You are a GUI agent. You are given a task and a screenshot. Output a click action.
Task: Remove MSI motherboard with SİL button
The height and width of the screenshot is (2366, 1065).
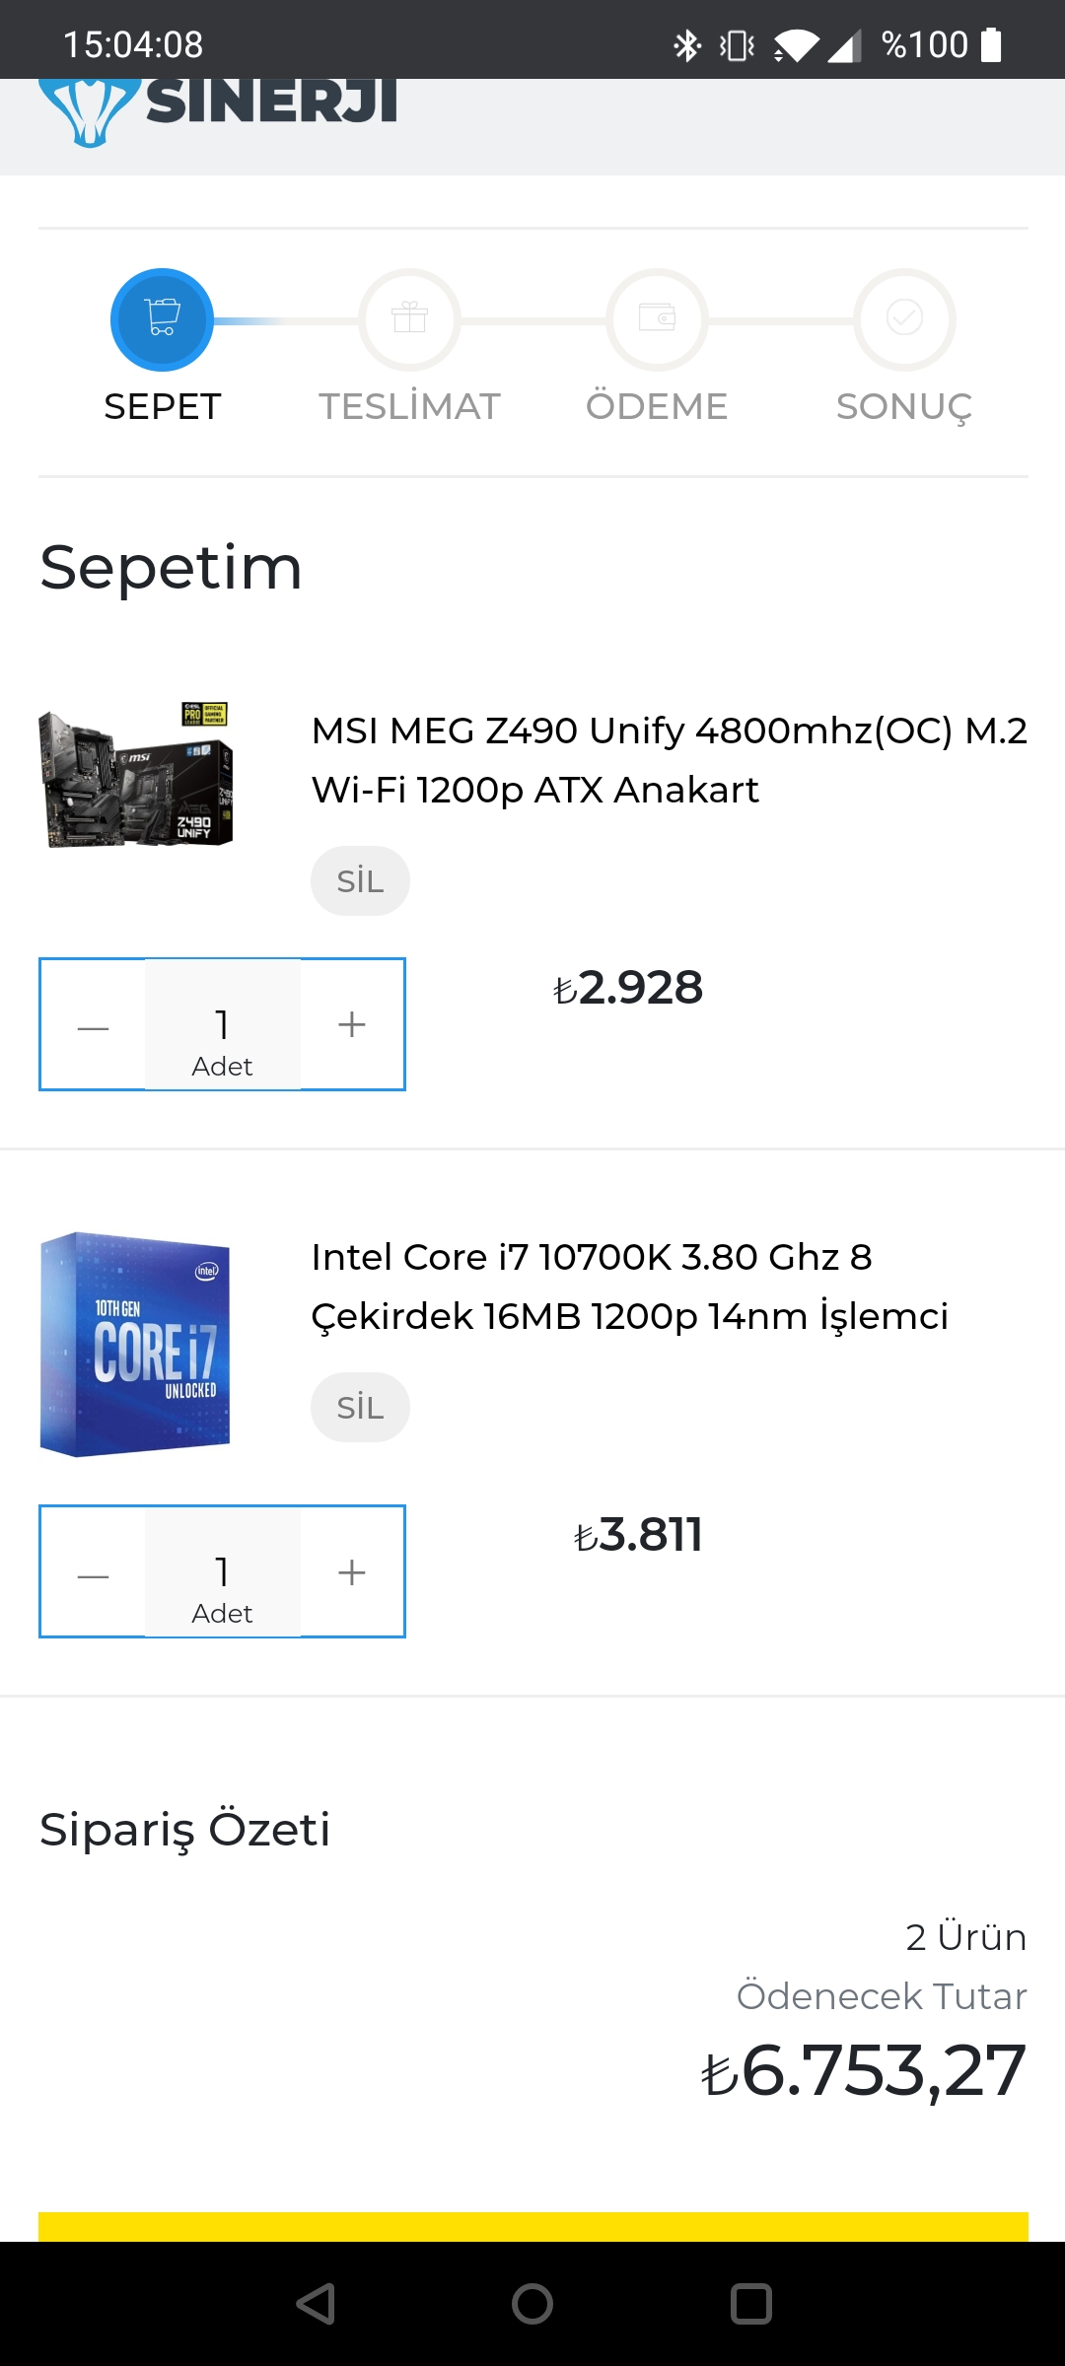(360, 880)
